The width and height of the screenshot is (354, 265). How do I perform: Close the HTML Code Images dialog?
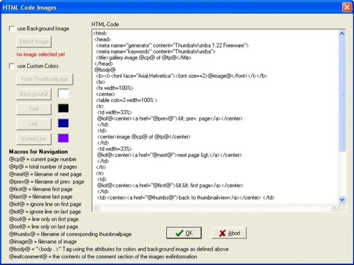pyautogui.click(x=347, y=7)
